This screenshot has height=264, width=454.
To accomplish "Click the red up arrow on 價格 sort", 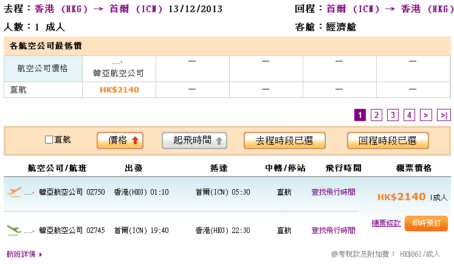I will pyautogui.click(x=135, y=141).
